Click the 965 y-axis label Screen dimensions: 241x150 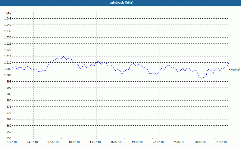pyautogui.click(x=9, y=119)
